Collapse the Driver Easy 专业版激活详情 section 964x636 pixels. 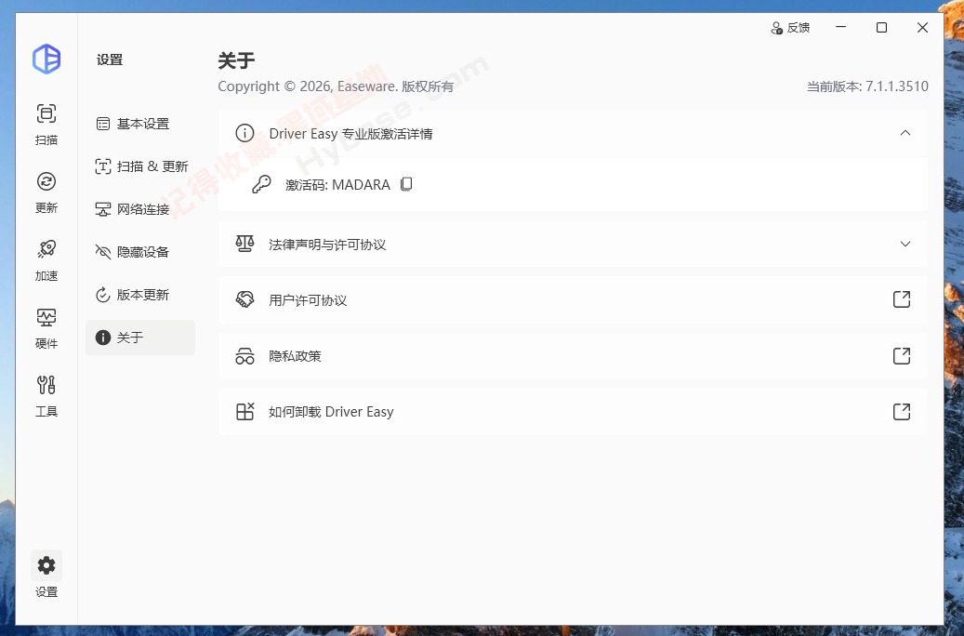[x=905, y=133]
